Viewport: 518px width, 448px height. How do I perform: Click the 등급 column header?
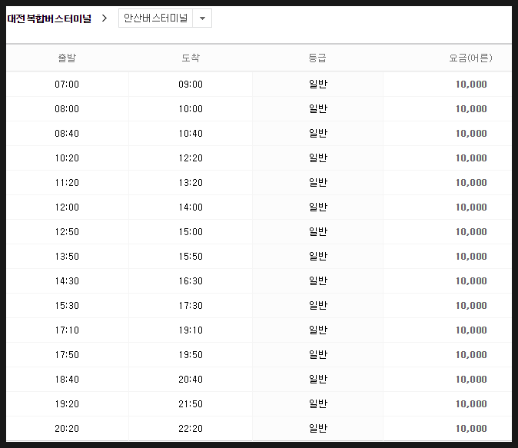(x=317, y=58)
